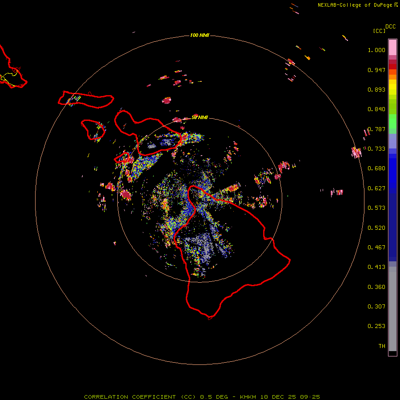Click the 0.467 color scale value
The height and width of the screenshot is (400, 400).
(x=376, y=248)
